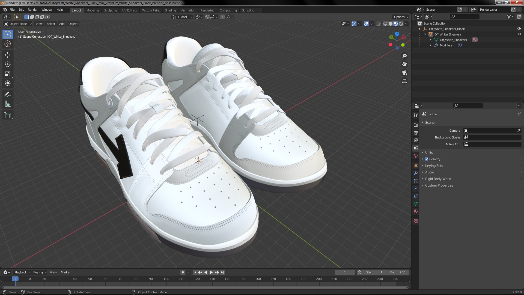Select the Measure tool
Image resolution: width=524 pixels, height=295 pixels.
[x=8, y=104]
